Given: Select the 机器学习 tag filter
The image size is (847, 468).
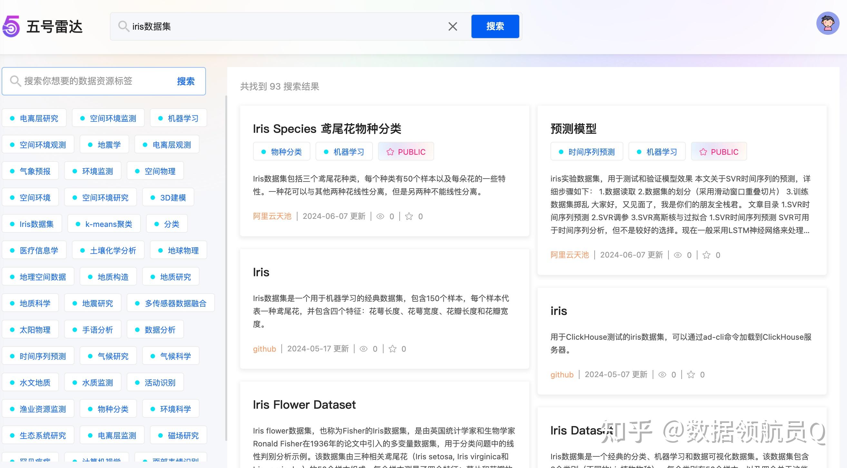Looking at the screenshot, I should pos(179,118).
